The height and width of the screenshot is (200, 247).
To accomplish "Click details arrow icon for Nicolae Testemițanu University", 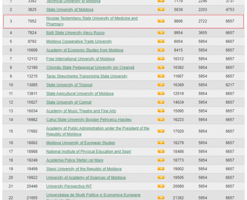I will click(161, 21).
